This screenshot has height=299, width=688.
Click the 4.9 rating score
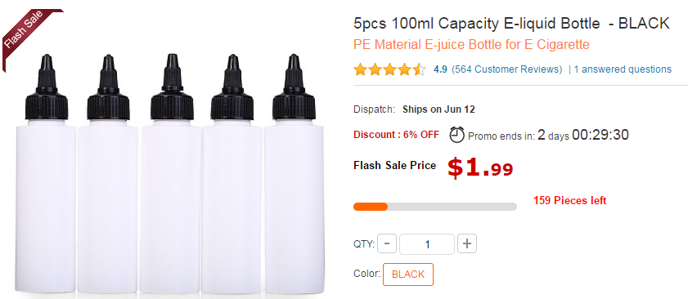click(440, 69)
